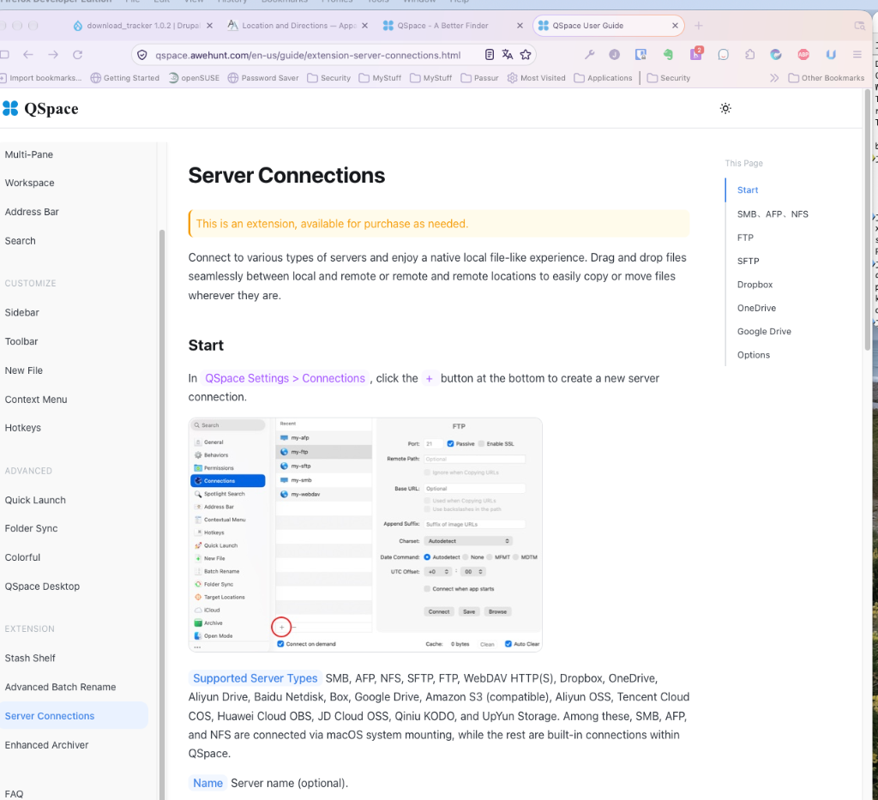The width and height of the screenshot is (878, 800).
Task: Click the forward navigation arrow
Action: tap(52, 54)
